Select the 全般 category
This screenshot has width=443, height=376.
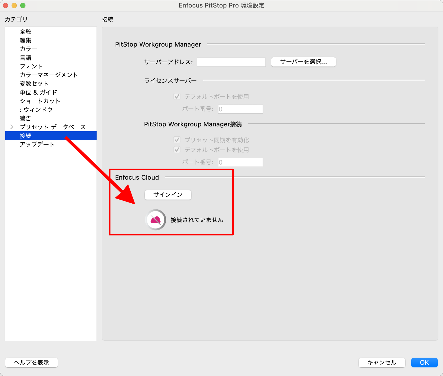pos(51,32)
